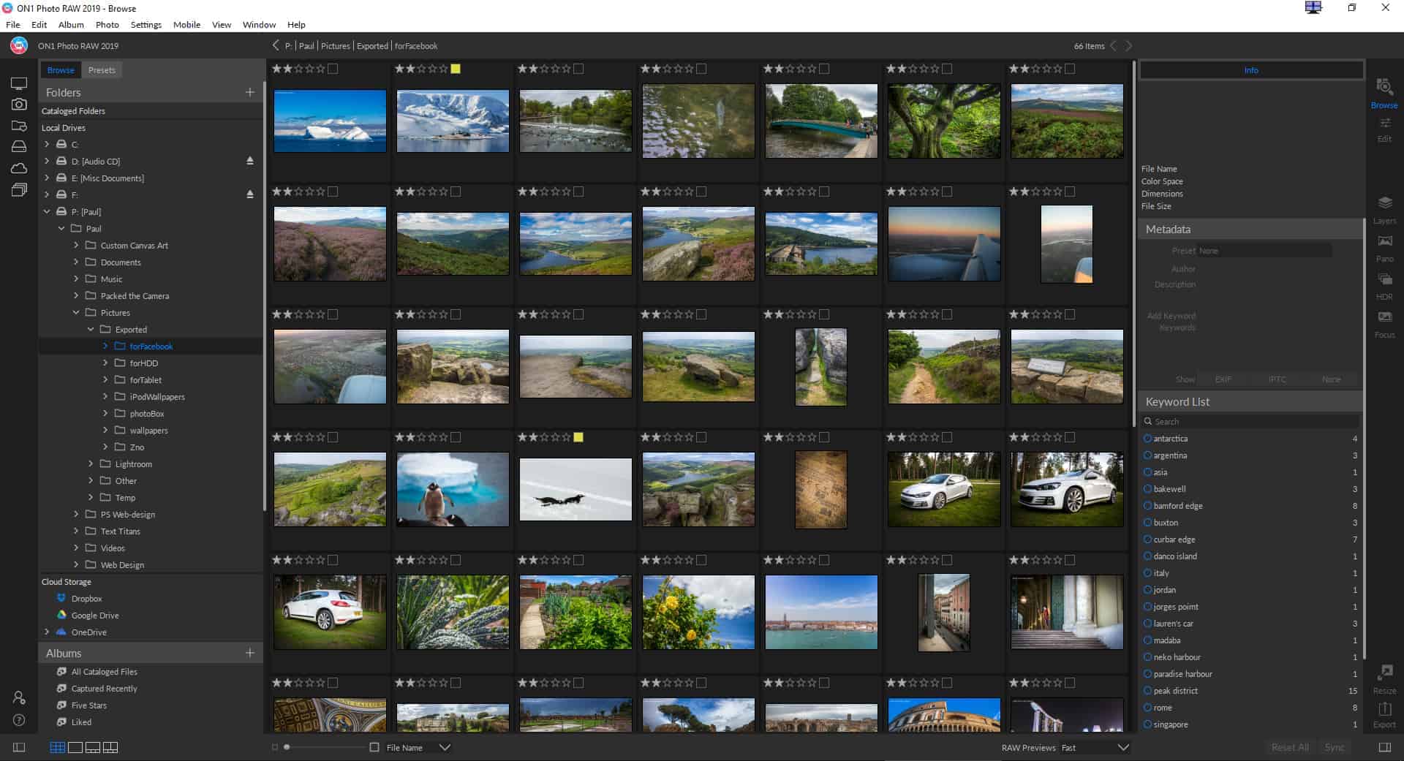This screenshot has height=761, width=1404.
Task: Switch to the Presets tab
Action: click(x=102, y=69)
